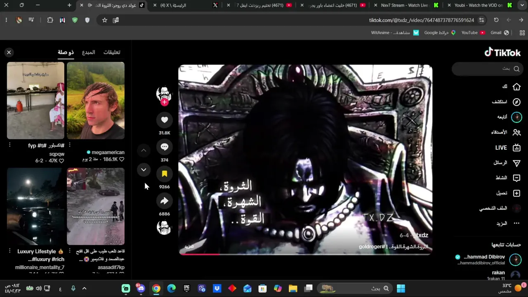Open the video's sound disc avatar
528x297 pixels.
[x=164, y=228]
